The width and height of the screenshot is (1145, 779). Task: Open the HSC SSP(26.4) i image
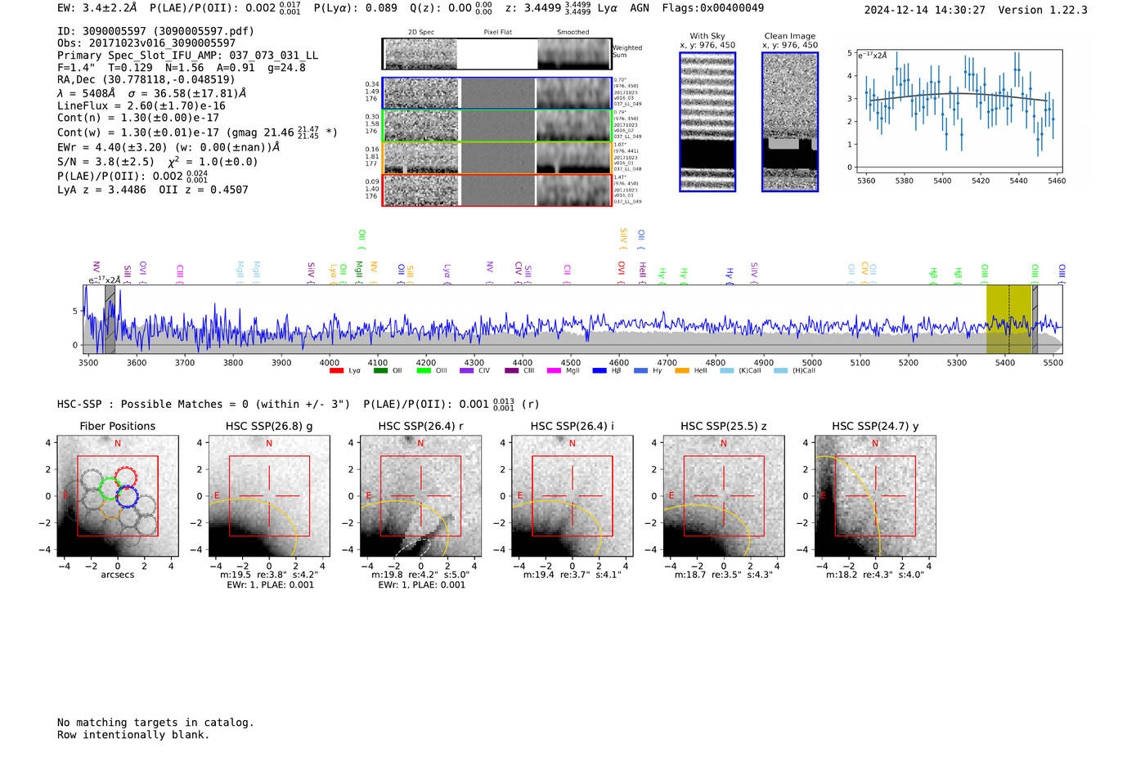coord(572,496)
